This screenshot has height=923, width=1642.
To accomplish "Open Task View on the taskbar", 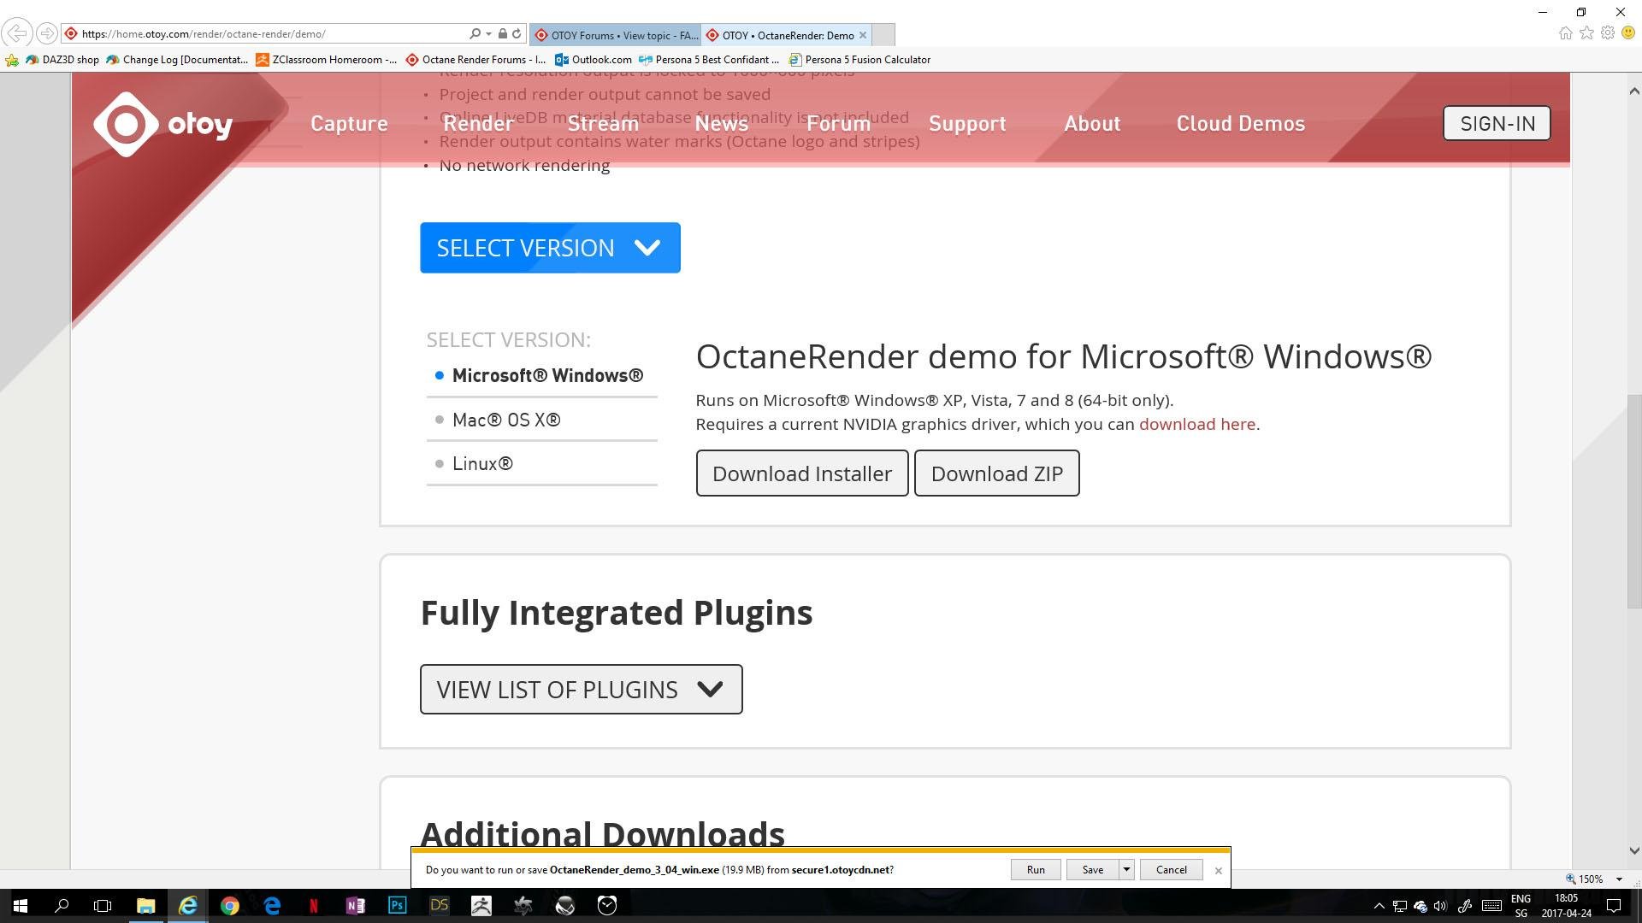I will tap(103, 905).
